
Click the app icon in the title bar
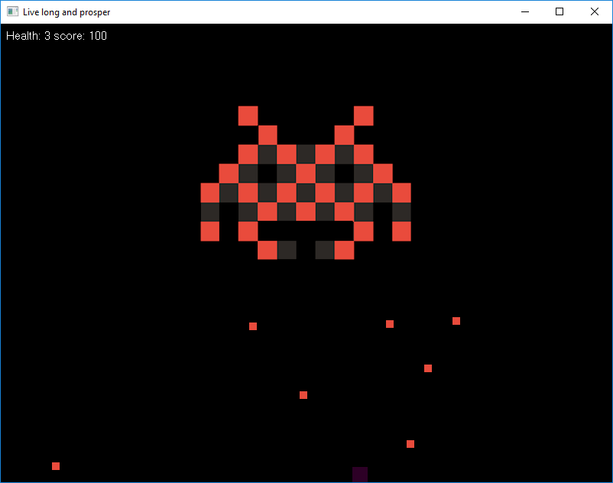point(12,11)
